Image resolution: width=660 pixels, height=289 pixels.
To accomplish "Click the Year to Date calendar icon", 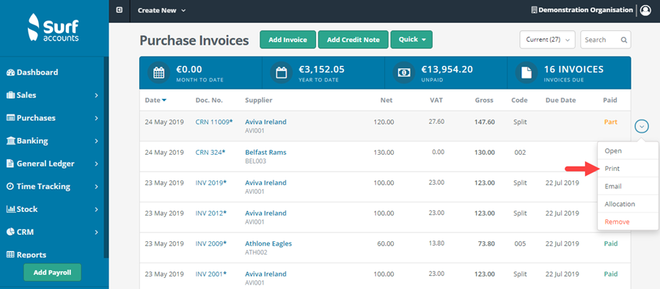I will 281,73.
